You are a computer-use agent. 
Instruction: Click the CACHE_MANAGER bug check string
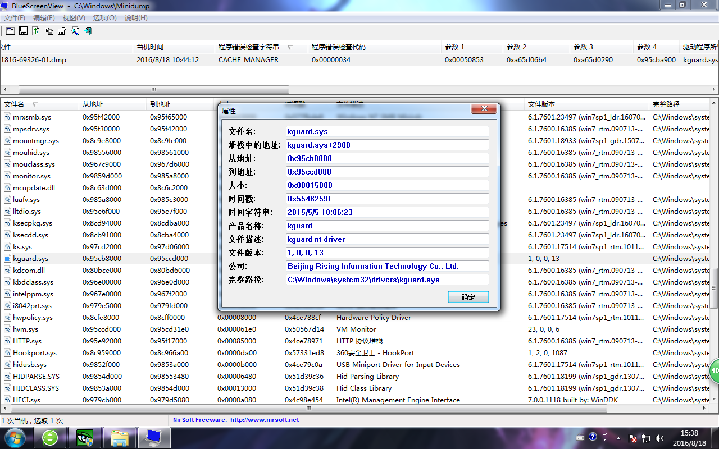point(248,60)
